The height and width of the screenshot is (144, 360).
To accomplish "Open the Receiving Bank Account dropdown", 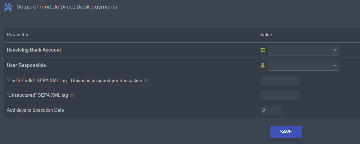I will (303, 50).
